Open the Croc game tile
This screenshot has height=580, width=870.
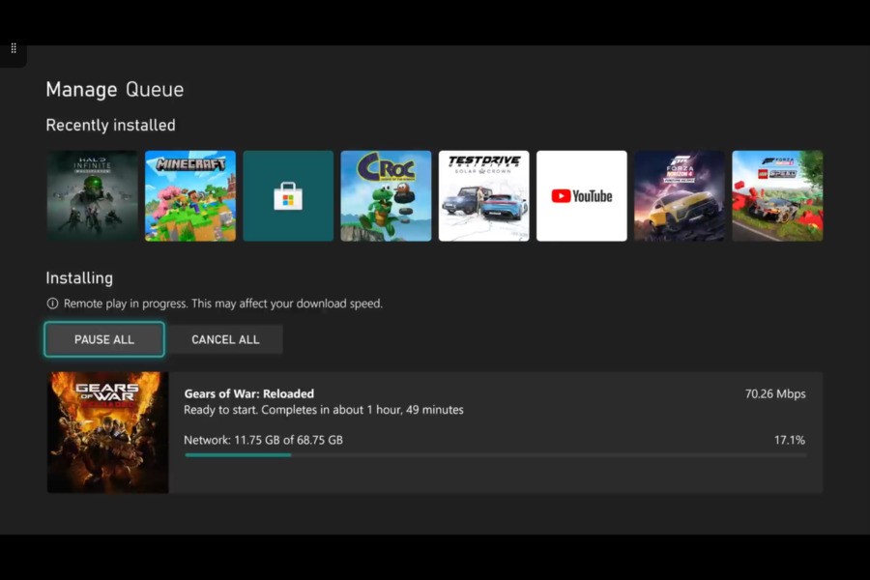386,194
